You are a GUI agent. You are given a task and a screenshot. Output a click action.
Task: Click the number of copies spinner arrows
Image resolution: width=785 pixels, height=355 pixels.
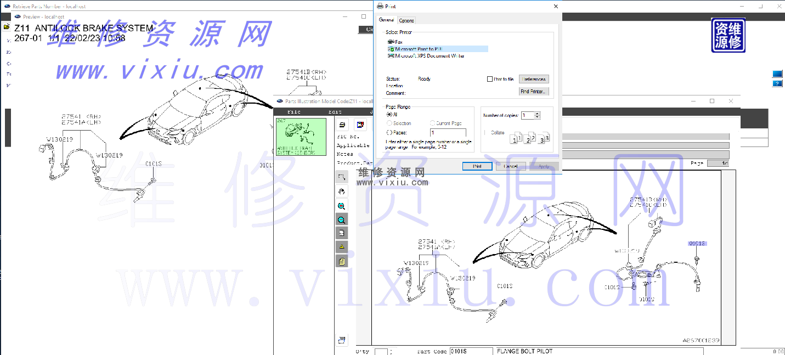click(x=538, y=115)
